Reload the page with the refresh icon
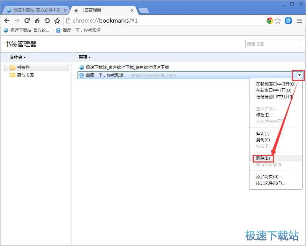The image size is (306, 246). [x=27, y=21]
